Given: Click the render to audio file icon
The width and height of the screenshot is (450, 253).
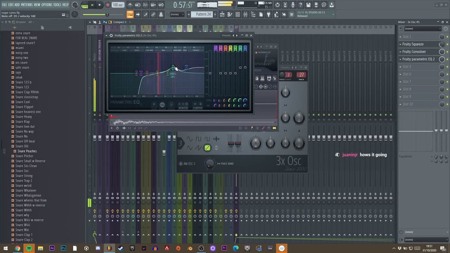Looking at the screenshot, I should (x=316, y=5).
